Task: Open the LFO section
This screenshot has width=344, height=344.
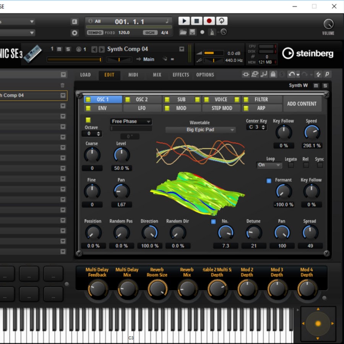Action: pyautogui.click(x=142, y=108)
